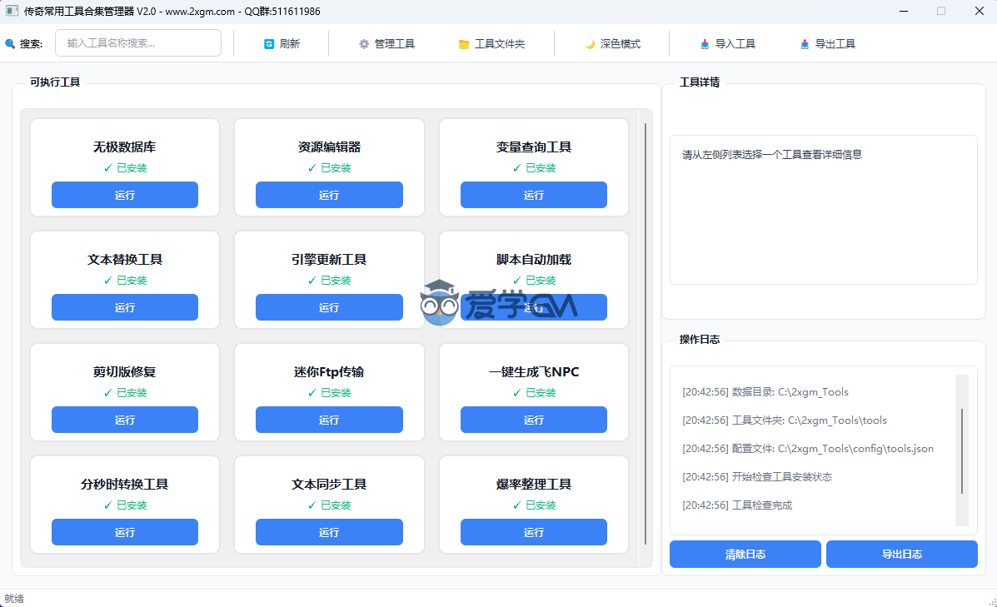Run the 爆率整理工具 tool

tap(534, 532)
